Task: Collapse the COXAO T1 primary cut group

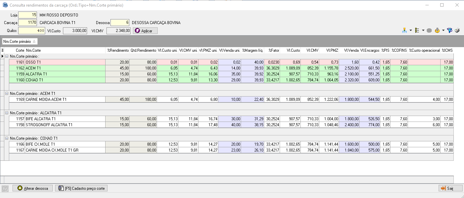Action: click(x=7, y=138)
